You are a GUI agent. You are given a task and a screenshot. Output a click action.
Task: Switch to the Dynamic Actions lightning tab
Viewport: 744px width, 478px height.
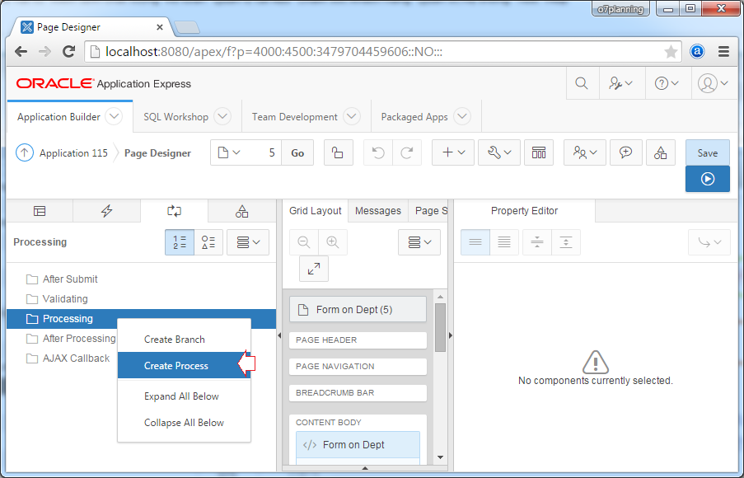point(107,211)
